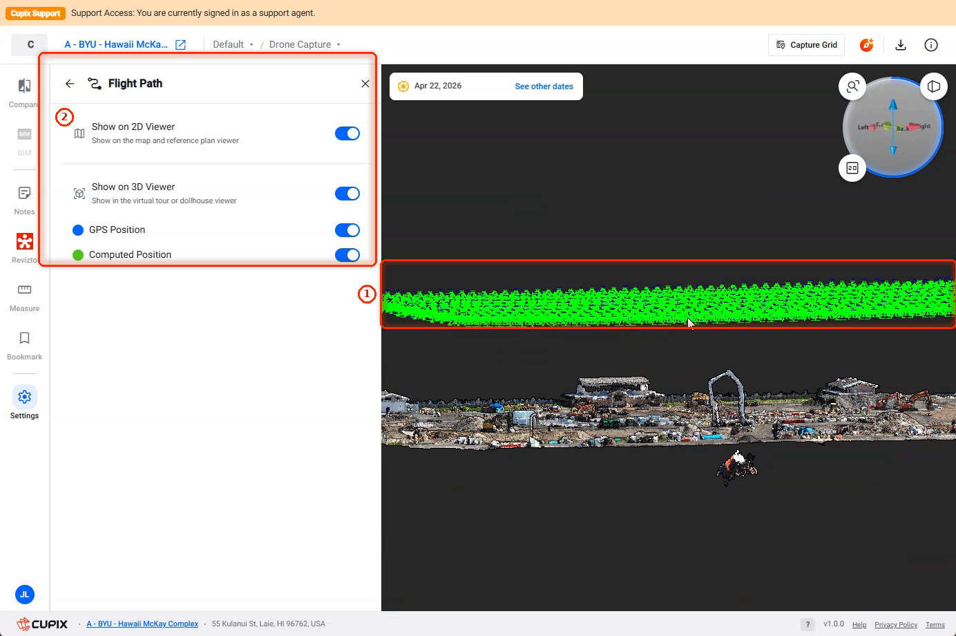
Task: Toggle Show on 3D Viewer switch
Action: coord(347,194)
